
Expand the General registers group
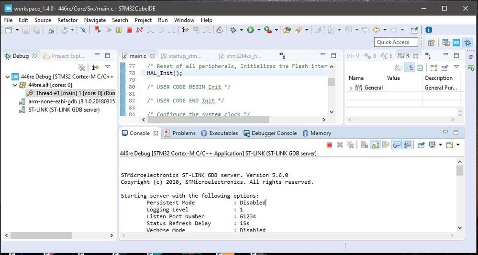351,88
